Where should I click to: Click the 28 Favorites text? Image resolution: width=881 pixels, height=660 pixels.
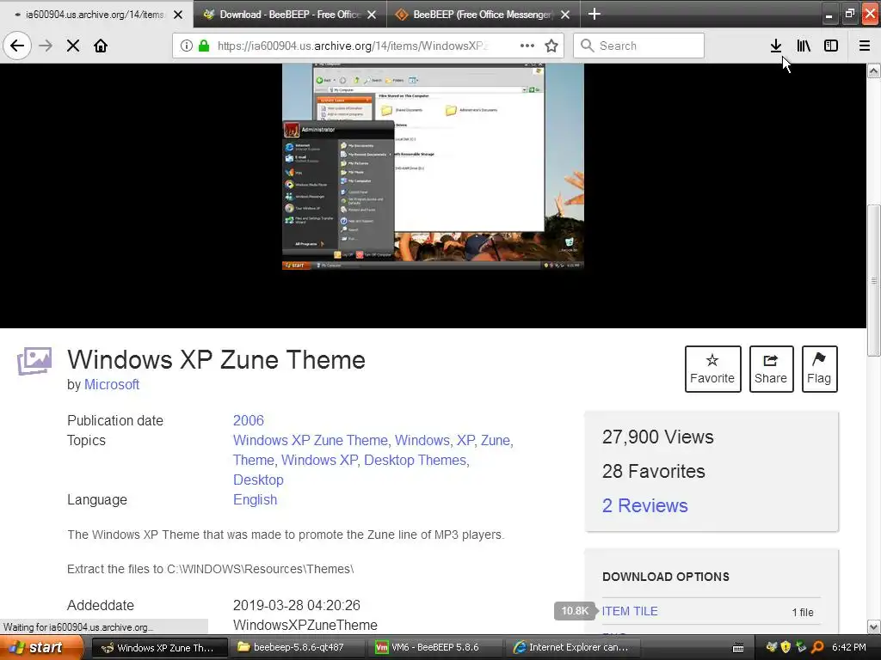(654, 471)
